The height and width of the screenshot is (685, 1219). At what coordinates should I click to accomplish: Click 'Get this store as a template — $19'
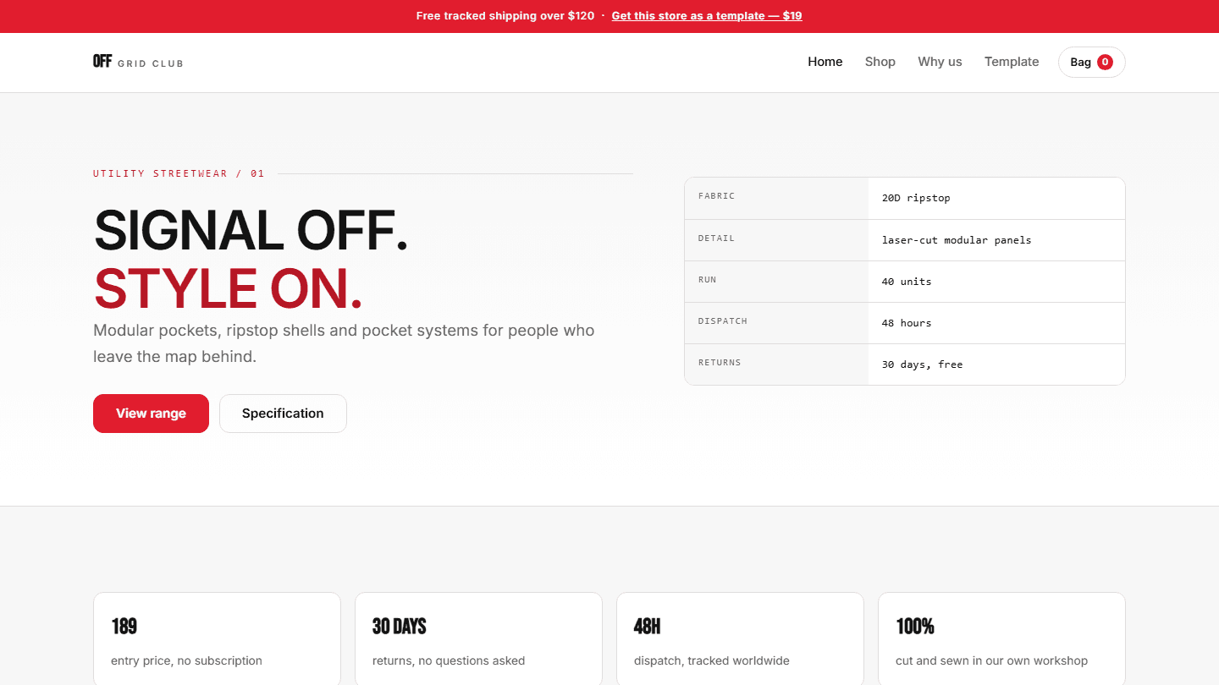tap(706, 16)
